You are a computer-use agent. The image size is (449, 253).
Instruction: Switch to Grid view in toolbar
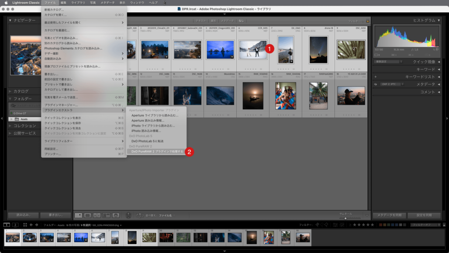(x=78, y=215)
